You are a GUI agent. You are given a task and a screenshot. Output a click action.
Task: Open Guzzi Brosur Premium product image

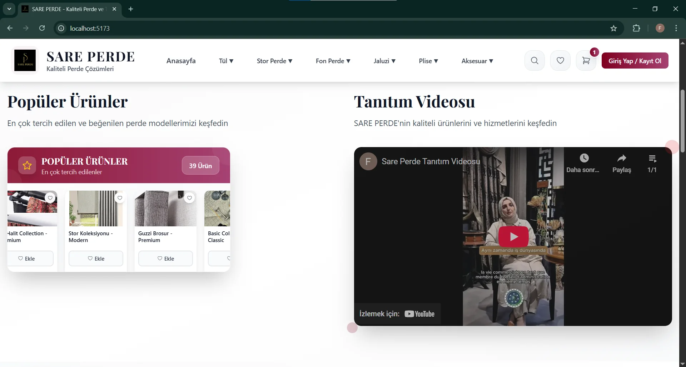coord(165,208)
